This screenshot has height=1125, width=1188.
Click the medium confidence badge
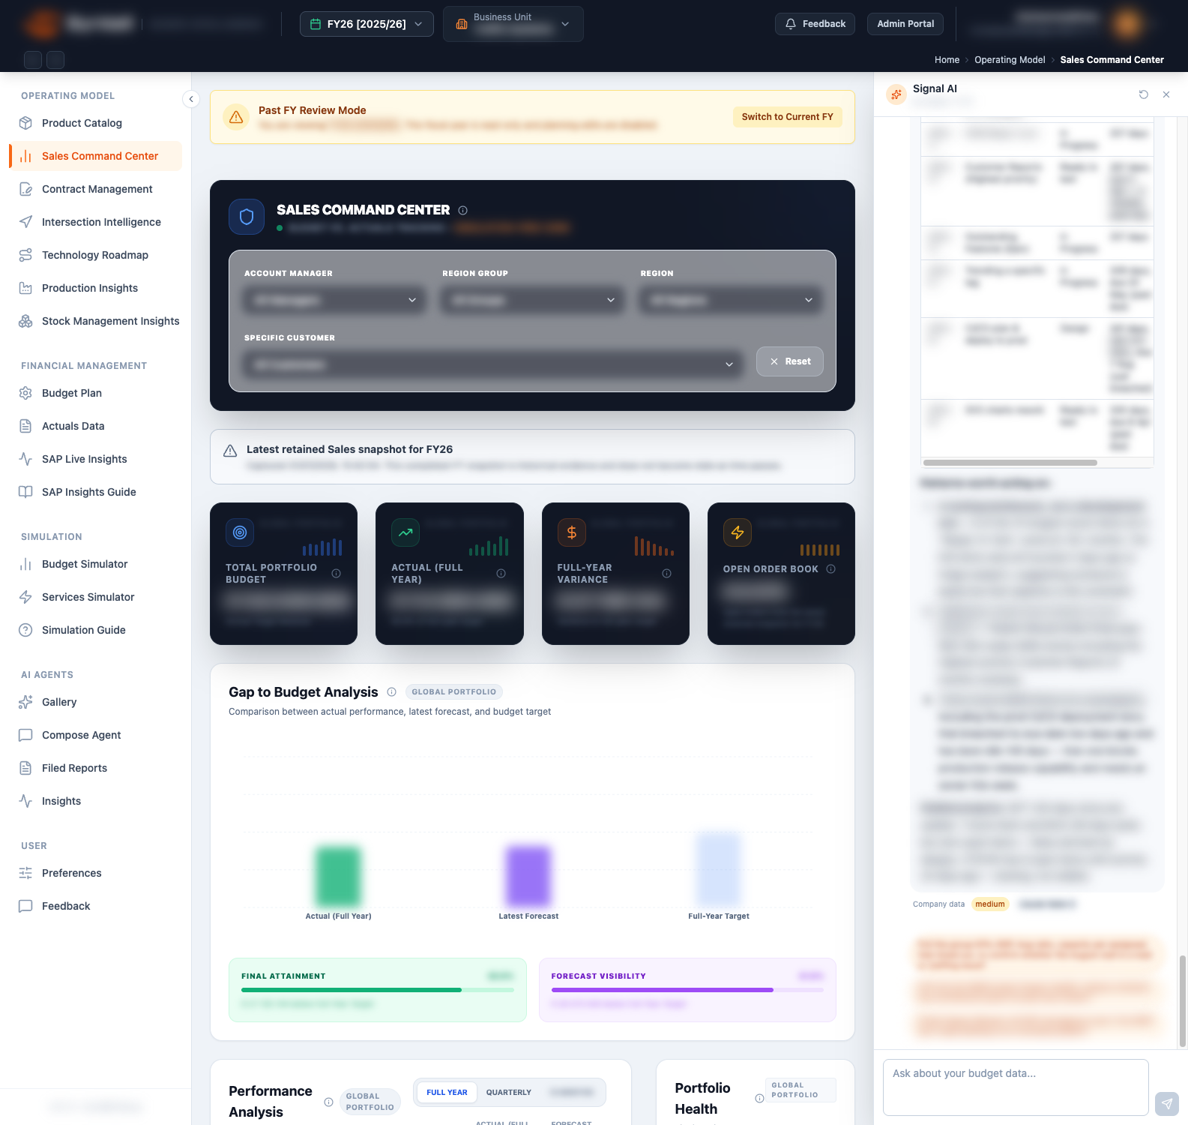(x=990, y=904)
